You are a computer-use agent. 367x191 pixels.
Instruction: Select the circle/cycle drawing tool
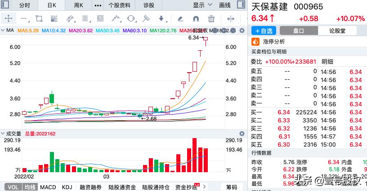pos(131,19)
